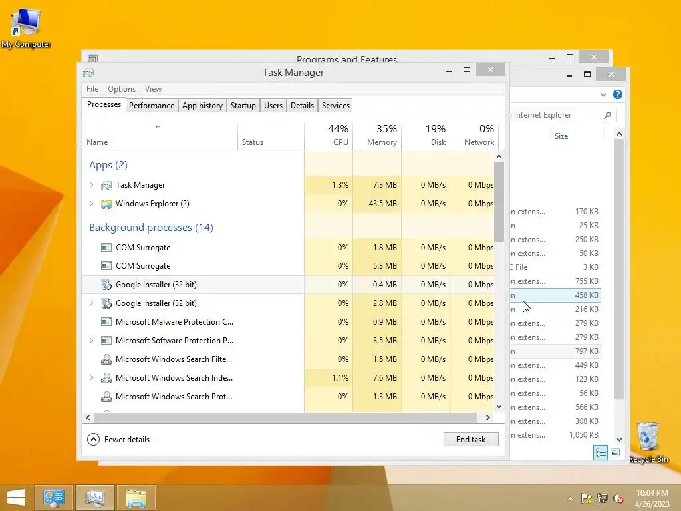Expand the Task Manager process row
The width and height of the screenshot is (681, 511).
click(91, 185)
